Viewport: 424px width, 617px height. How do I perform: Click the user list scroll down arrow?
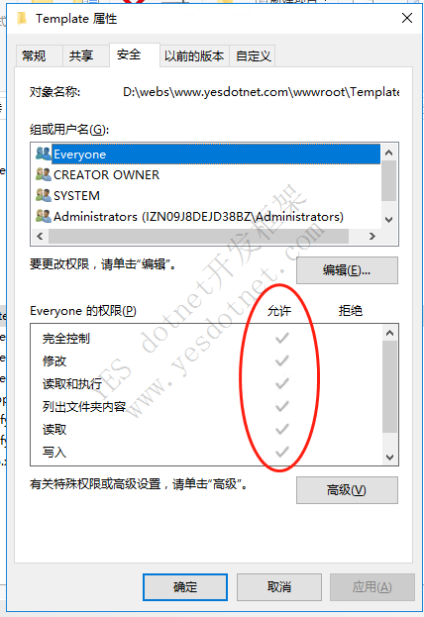point(389,220)
